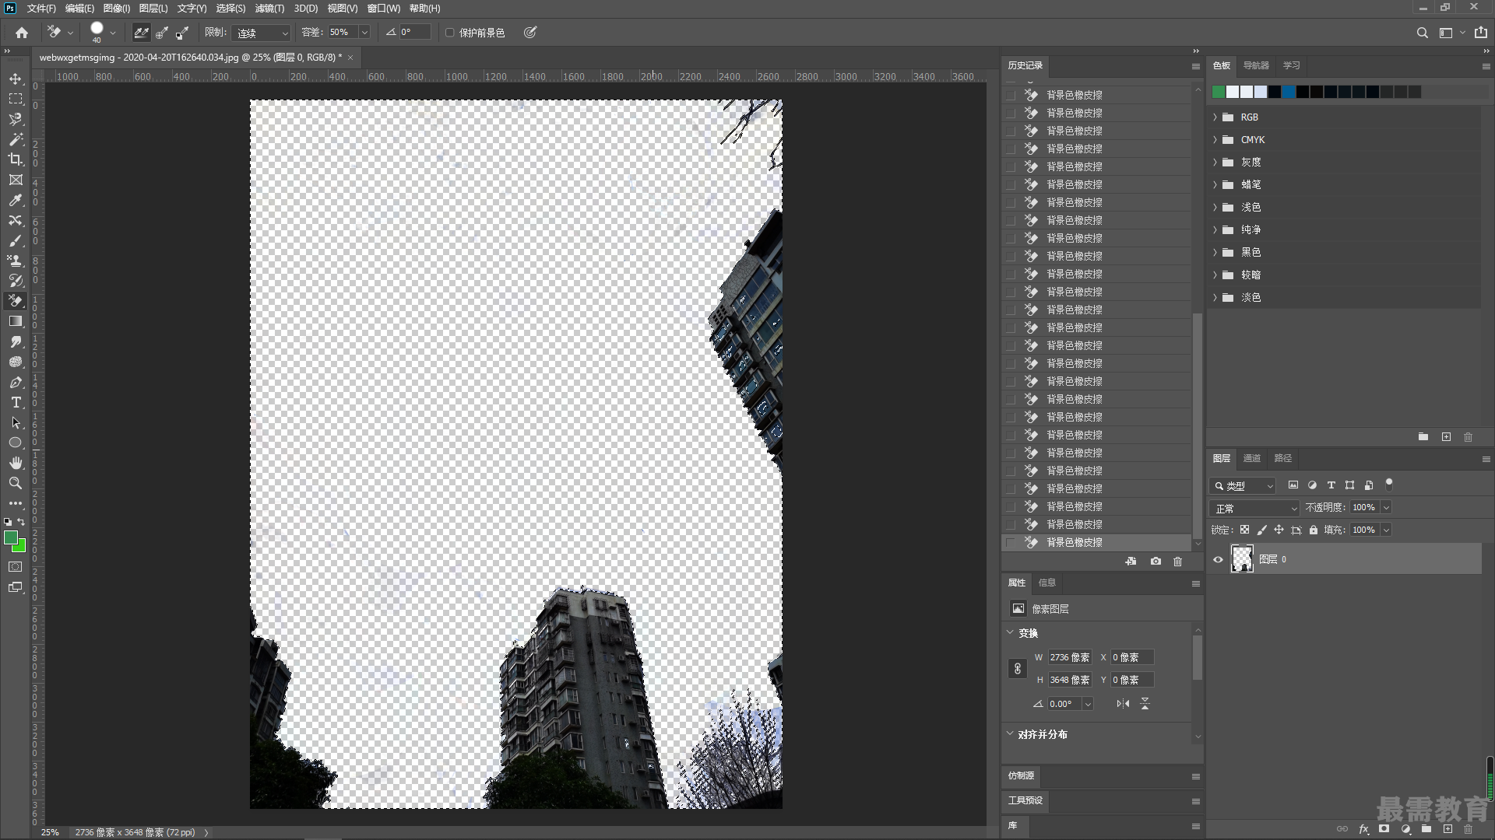
Task: Toggle lock transparent pixels
Action: [x=1244, y=530]
